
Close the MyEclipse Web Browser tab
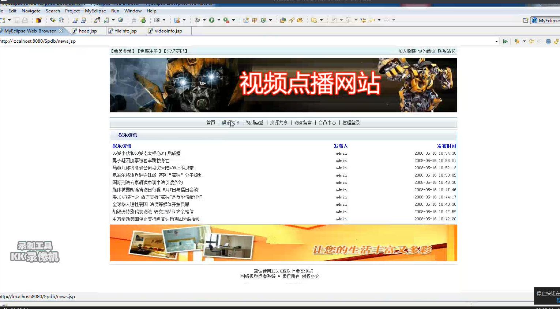61,31
